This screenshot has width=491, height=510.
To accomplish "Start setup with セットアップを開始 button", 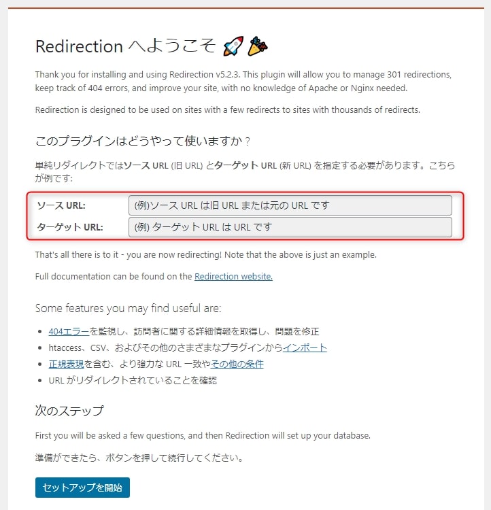I will coord(82,488).
